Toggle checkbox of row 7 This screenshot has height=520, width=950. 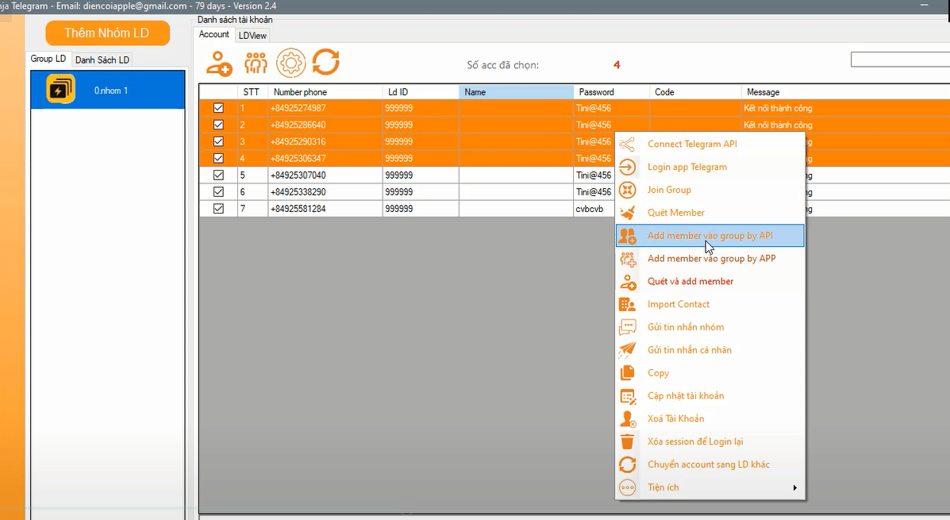(219, 209)
